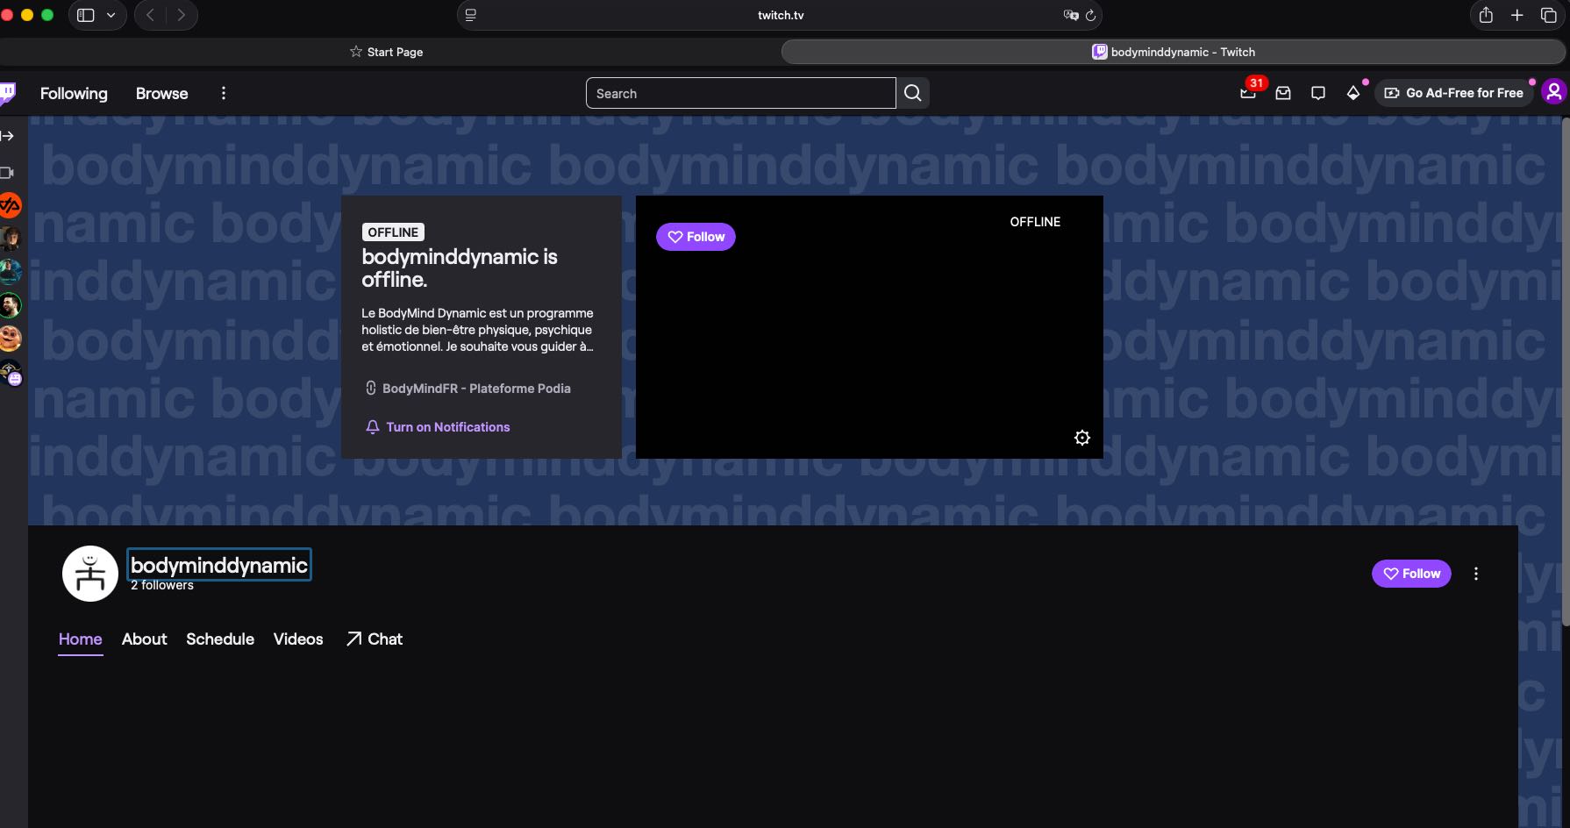The height and width of the screenshot is (828, 1570).
Task: Click into the Search input field
Action: pos(740,93)
